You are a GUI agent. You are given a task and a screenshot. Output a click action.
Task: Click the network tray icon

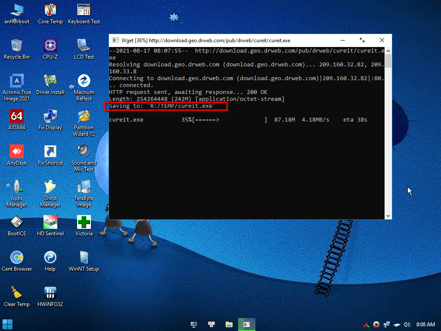click(x=387, y=325)
